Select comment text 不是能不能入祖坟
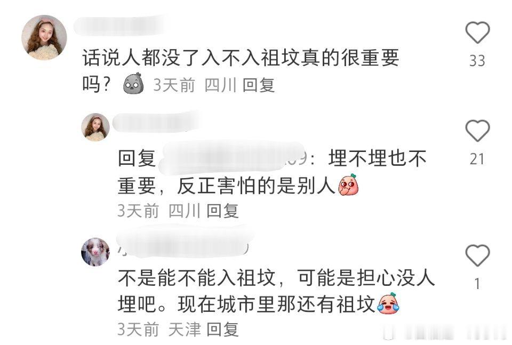This screenshot has width=512, height=345. click(197, 278)
